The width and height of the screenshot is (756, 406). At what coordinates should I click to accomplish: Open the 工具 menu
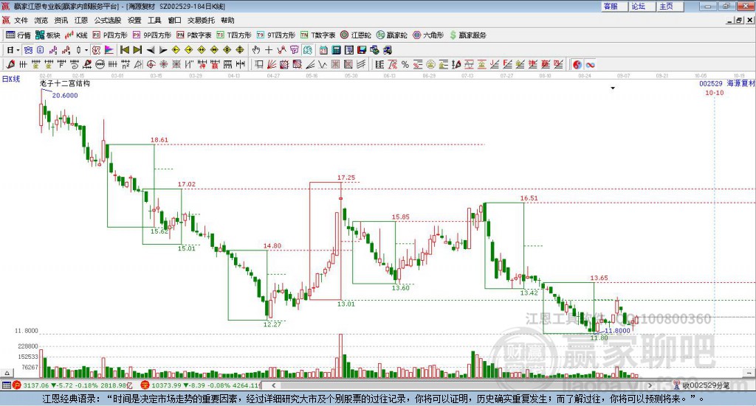pos(154,20)
